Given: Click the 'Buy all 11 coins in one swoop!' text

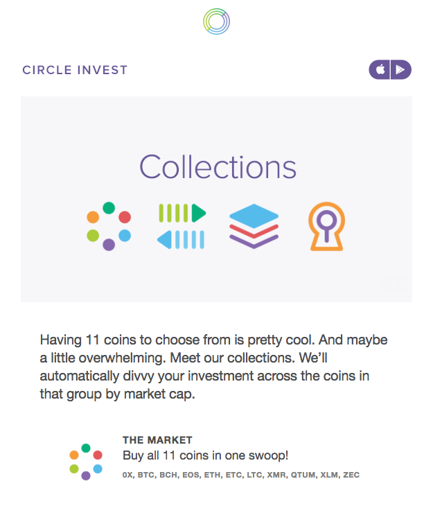Looking at the screenshot, I should (x=205, y=455).
